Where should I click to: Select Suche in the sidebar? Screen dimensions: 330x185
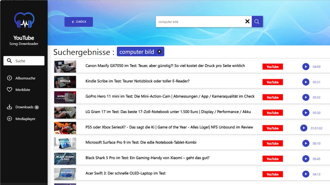click(24, 61)
